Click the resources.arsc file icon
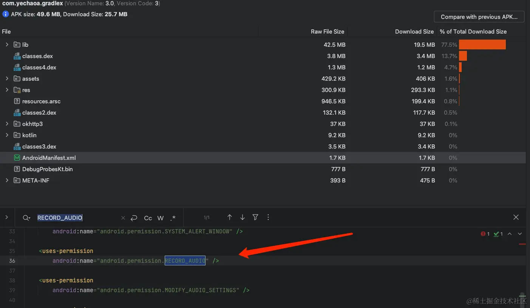 coord(17,101)
